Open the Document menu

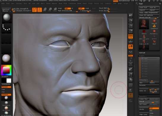tap(19, 4)
